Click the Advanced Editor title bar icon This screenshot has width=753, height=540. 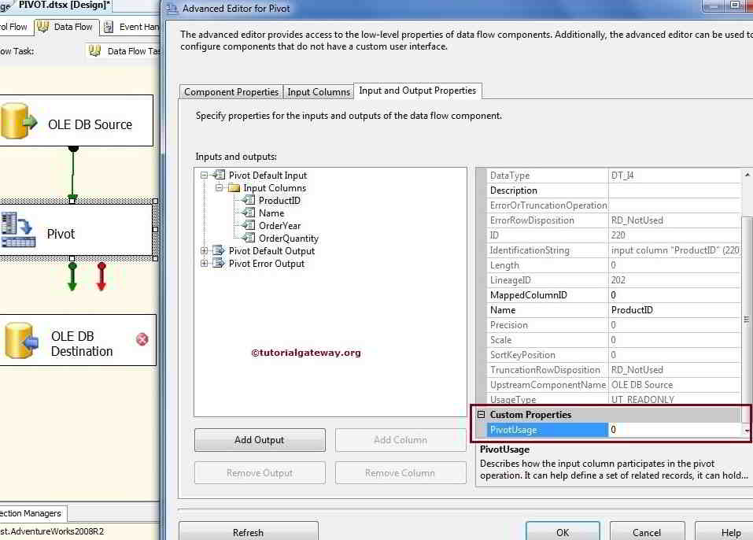click(172, 9)
